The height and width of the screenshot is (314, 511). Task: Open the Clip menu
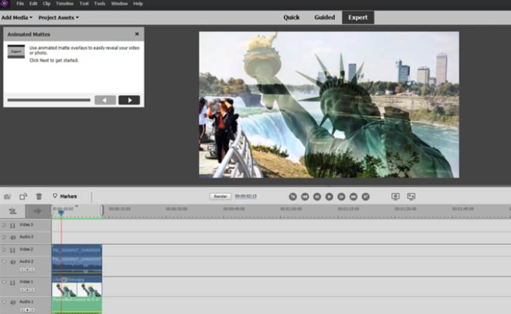click(47, 4)
